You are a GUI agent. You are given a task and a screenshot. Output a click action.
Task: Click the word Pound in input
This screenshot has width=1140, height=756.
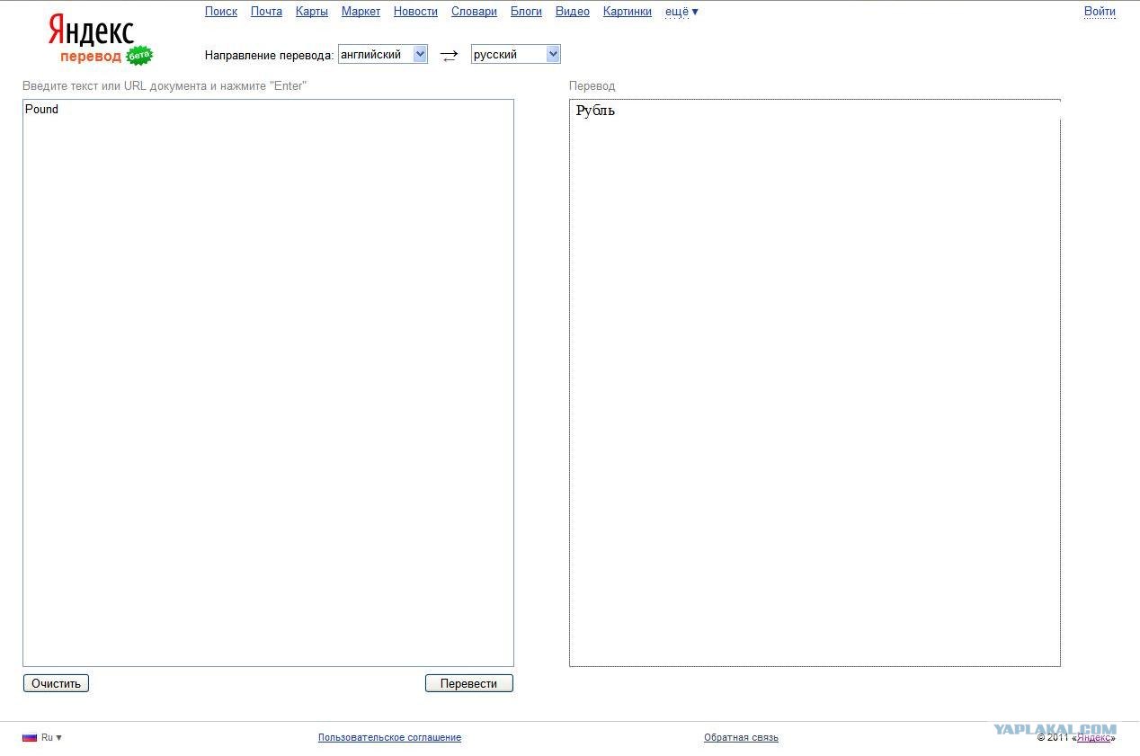(41, 109)
